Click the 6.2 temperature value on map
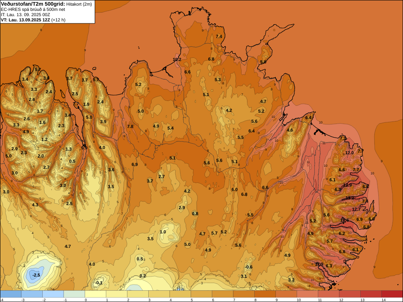The image size is (403, 302). click(x=342, y=233)
